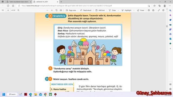
Task: Open a new browser tab
Action: [61, 2]
